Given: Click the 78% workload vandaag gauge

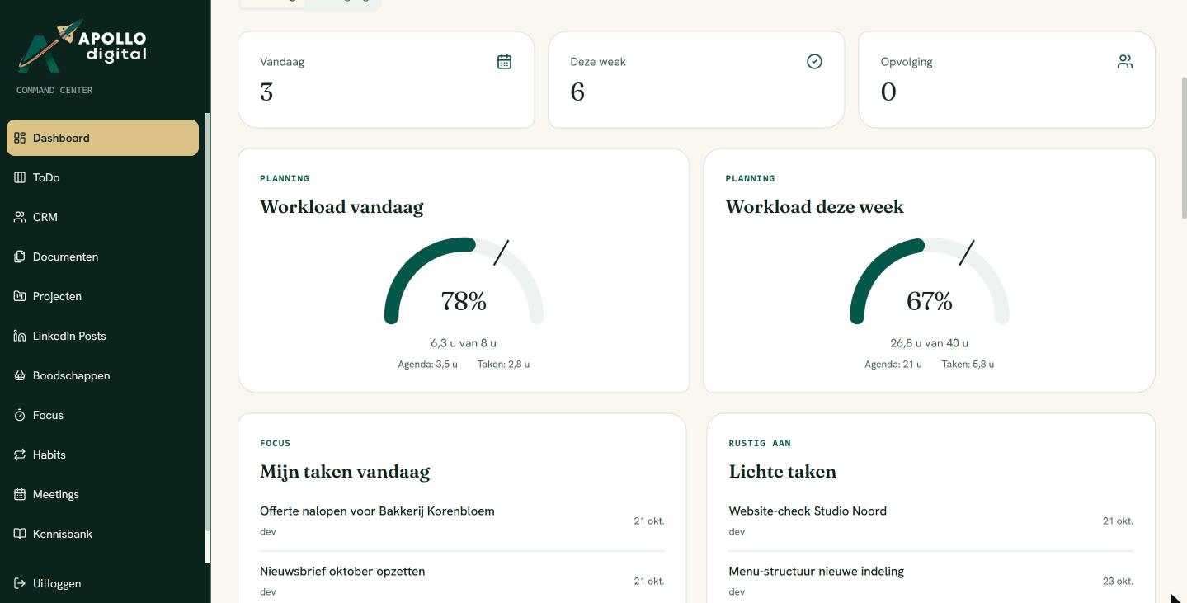Looking at the screenshot, I should [x=464, y=281].
